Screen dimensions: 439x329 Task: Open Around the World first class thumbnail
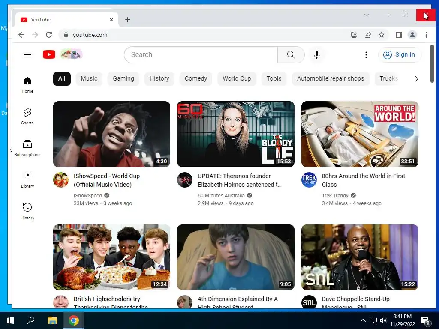(x=360, y=134)
